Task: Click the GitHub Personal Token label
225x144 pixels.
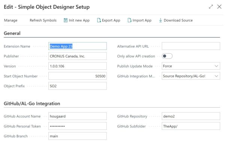Action: coord(22,126)
